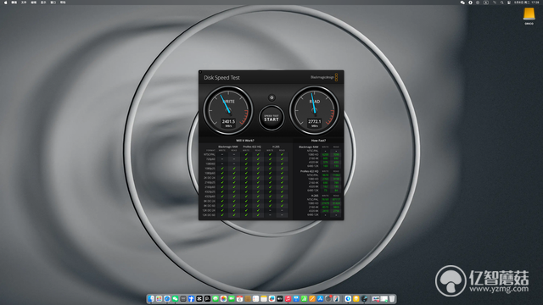Open Trash in the Dock

[392, 298]
